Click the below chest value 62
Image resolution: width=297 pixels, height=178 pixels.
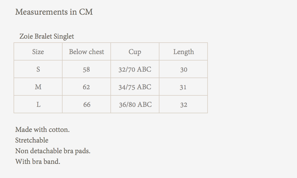coord(86,87)
